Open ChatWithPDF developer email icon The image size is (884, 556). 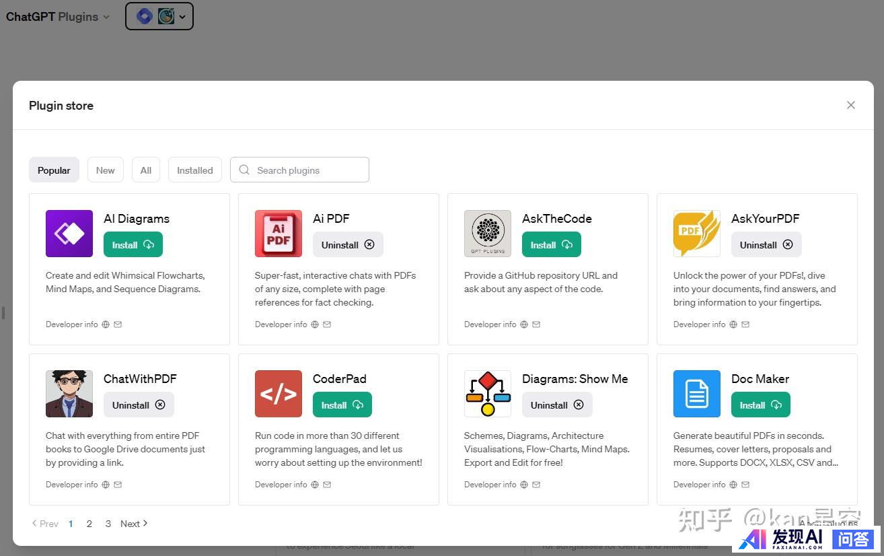coord(118,485)
